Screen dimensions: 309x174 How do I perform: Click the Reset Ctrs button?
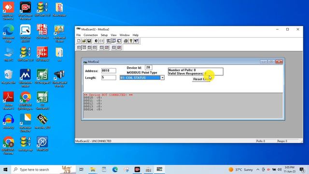[x=201, y=79]
